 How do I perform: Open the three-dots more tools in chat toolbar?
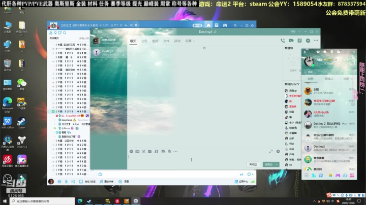175,151
